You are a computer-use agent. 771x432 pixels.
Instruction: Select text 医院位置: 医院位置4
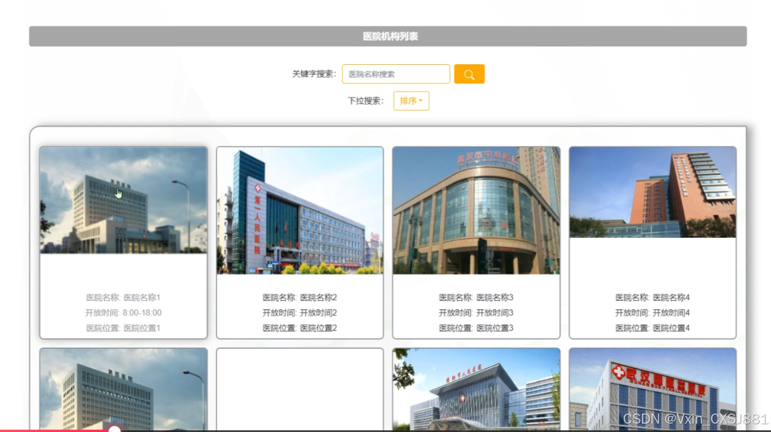653,328
